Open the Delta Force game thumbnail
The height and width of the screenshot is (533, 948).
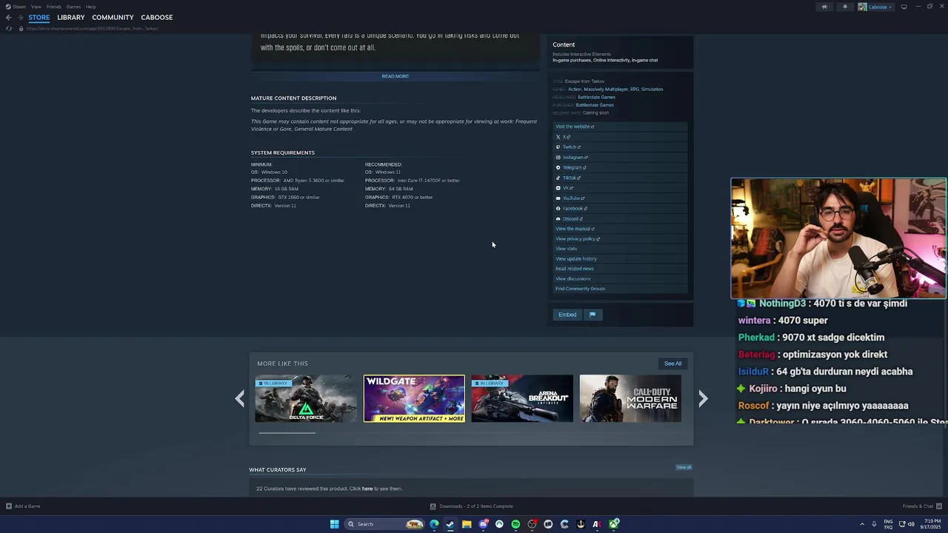coord(306,399)
